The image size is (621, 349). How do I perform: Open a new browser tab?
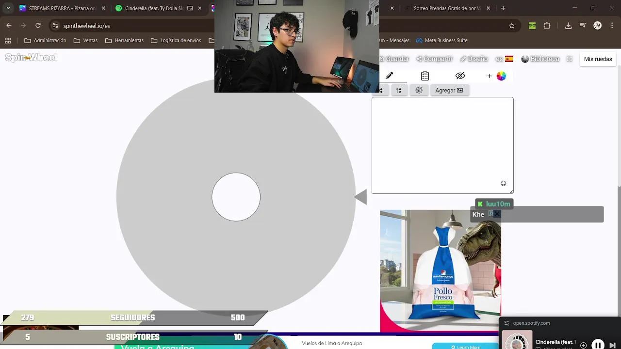pyautogui.click(x=503, y=8)
